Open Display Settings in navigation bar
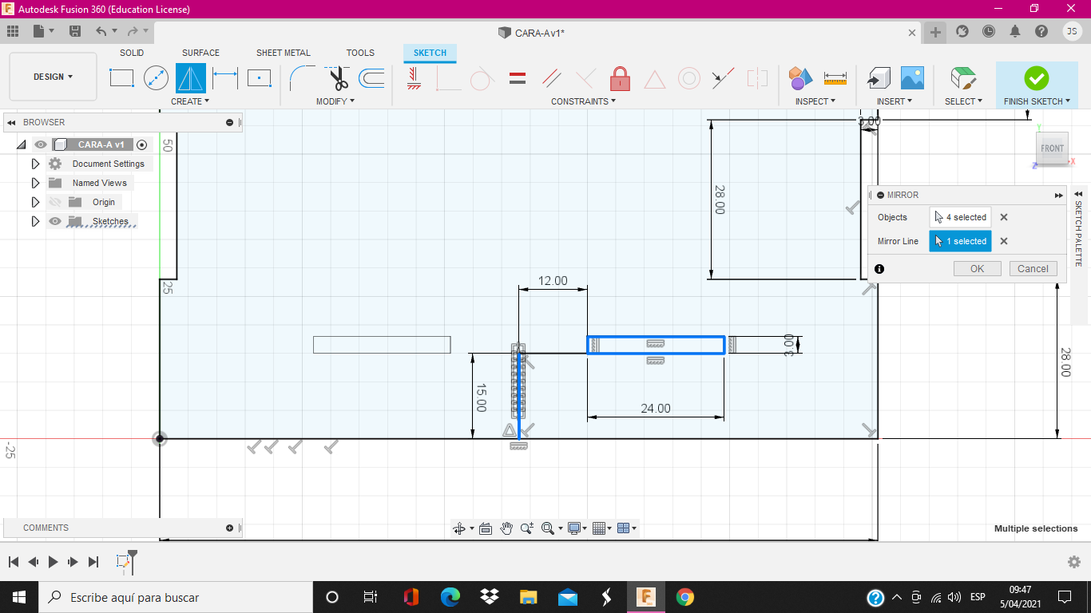Screen dimensions: 1091x613 point(574,528)
